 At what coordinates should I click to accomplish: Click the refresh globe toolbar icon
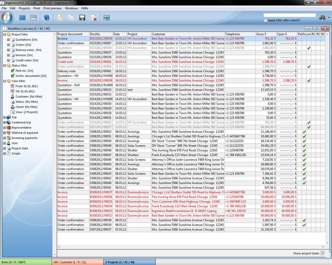point(46,17)
